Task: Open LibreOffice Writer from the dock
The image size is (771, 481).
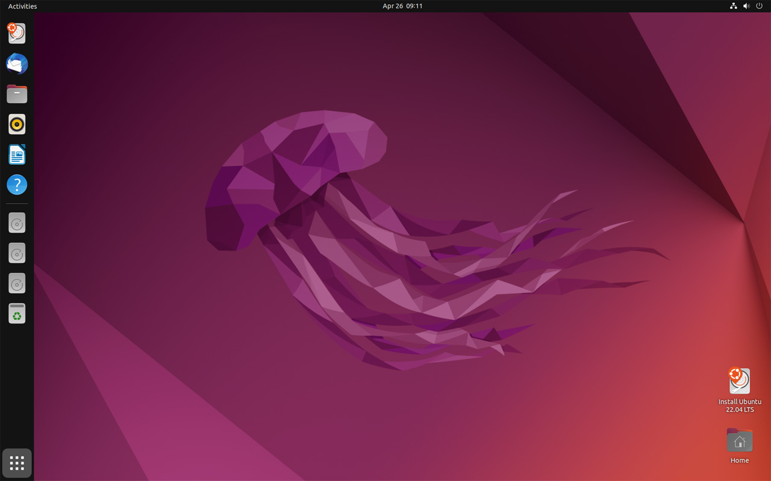Action: 17,155
